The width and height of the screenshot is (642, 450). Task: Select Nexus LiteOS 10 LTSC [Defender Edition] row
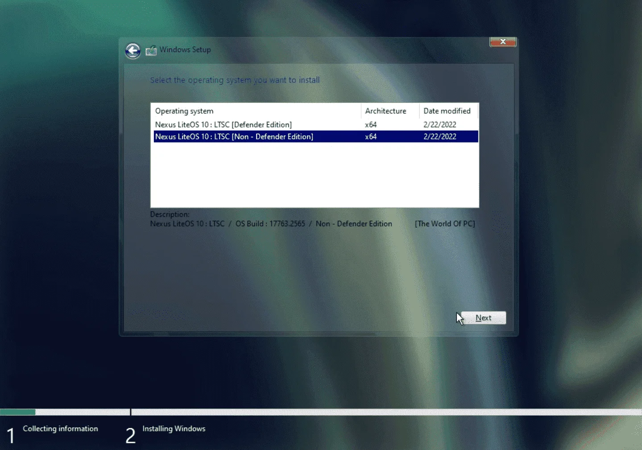tap(316, 125)
